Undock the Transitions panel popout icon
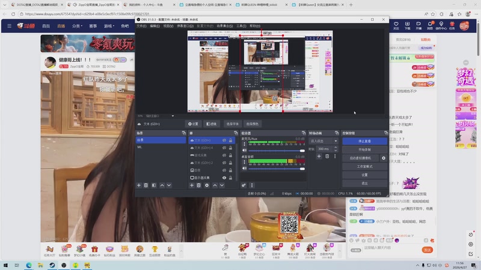Image resolution: width=481 pixels, height=270 pixels. point(337,133)
